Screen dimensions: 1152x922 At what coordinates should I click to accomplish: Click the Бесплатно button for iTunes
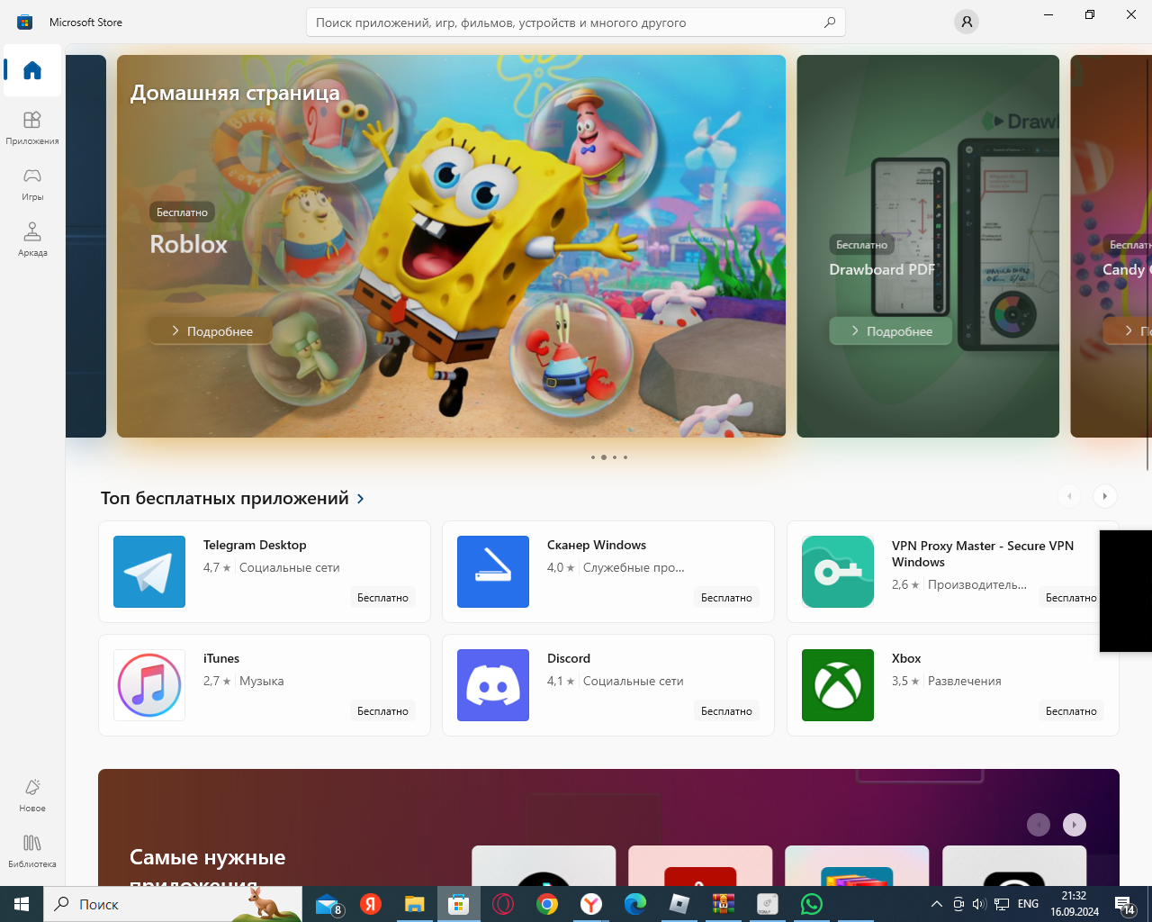[382, 711]
